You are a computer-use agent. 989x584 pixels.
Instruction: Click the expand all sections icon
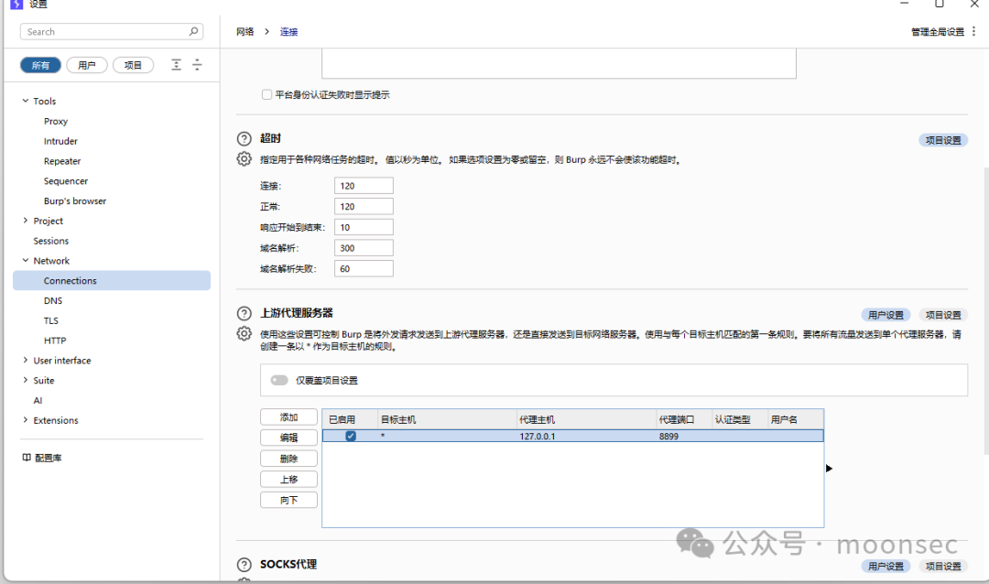tap(176, 64)
